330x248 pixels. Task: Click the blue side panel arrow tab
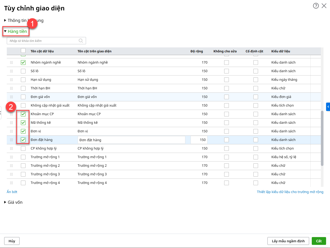328,107
